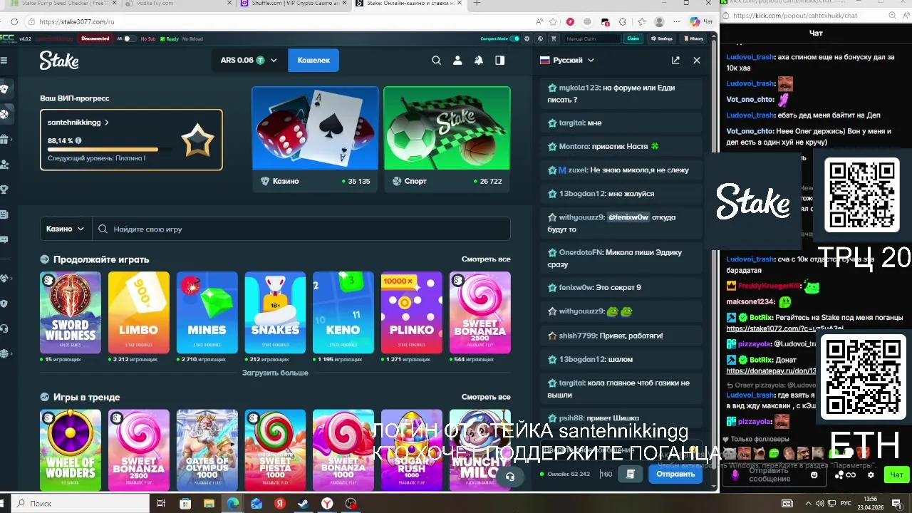Open SCC History button
This screenshot has height=513, width=912.
coord(693,38)
